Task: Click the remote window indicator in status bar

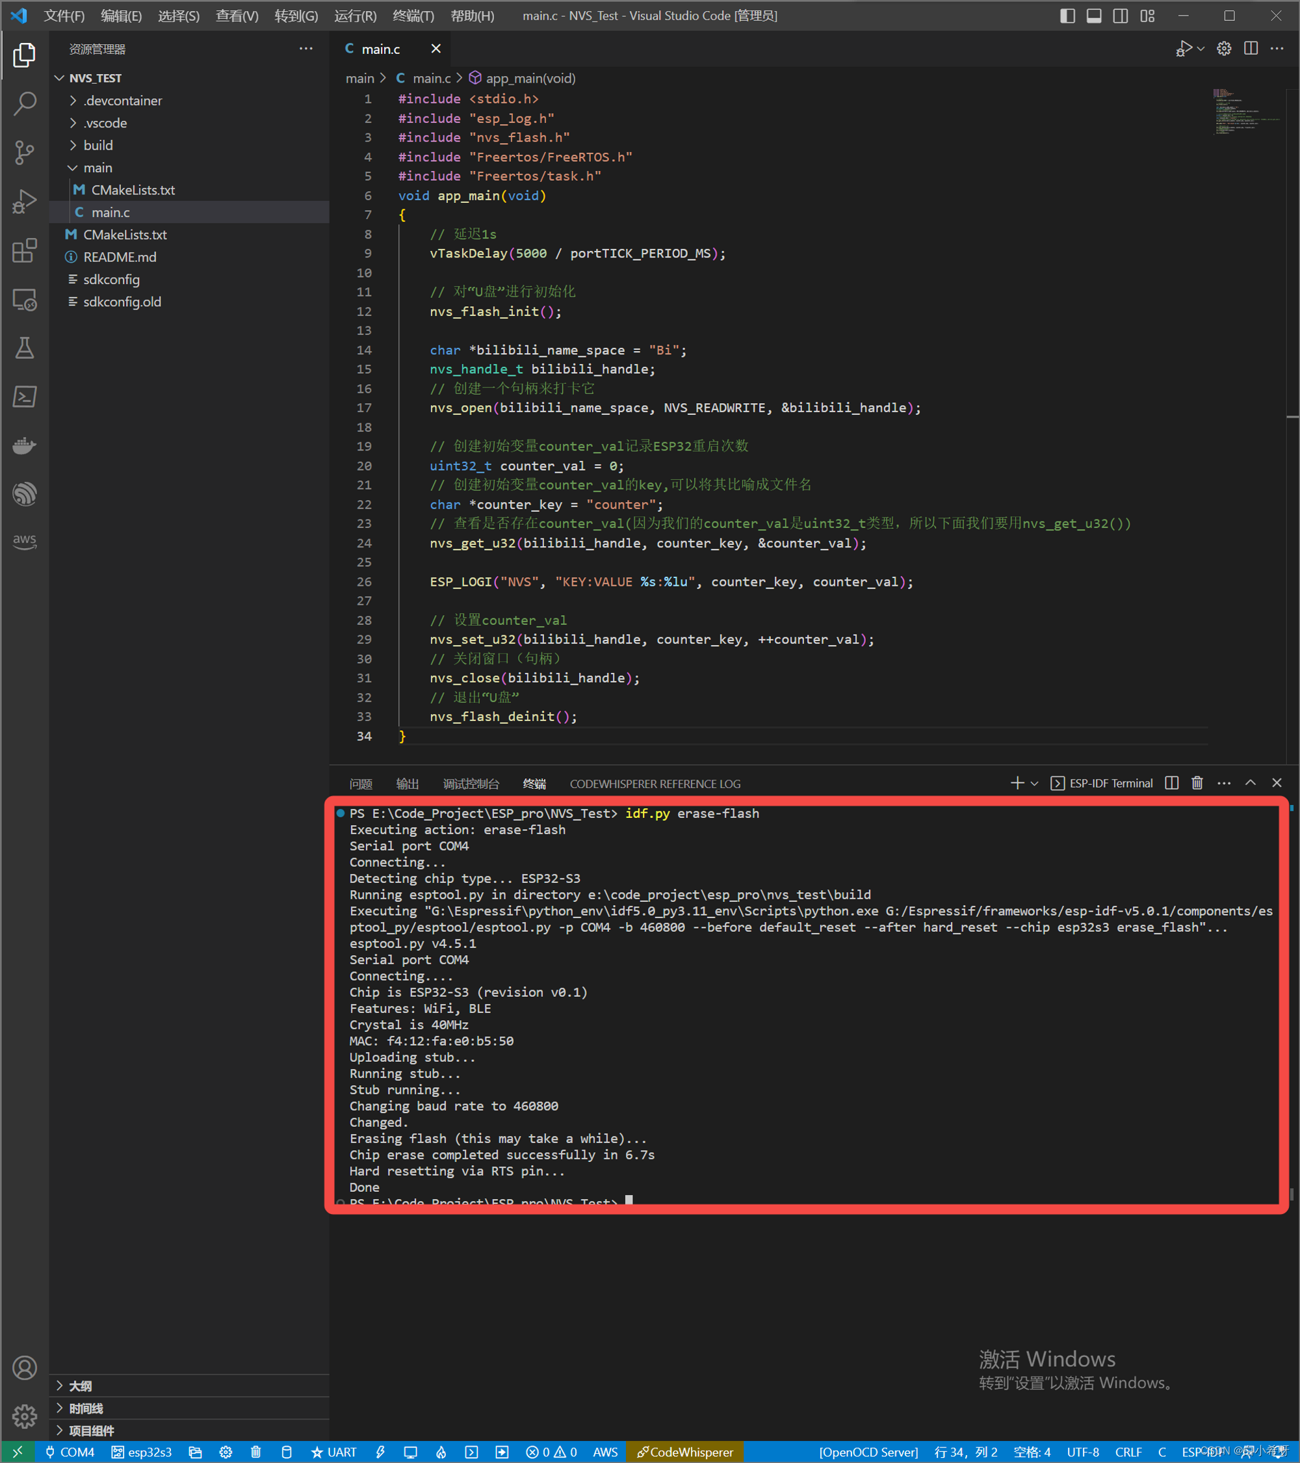Action: [x=17, y=1452]
